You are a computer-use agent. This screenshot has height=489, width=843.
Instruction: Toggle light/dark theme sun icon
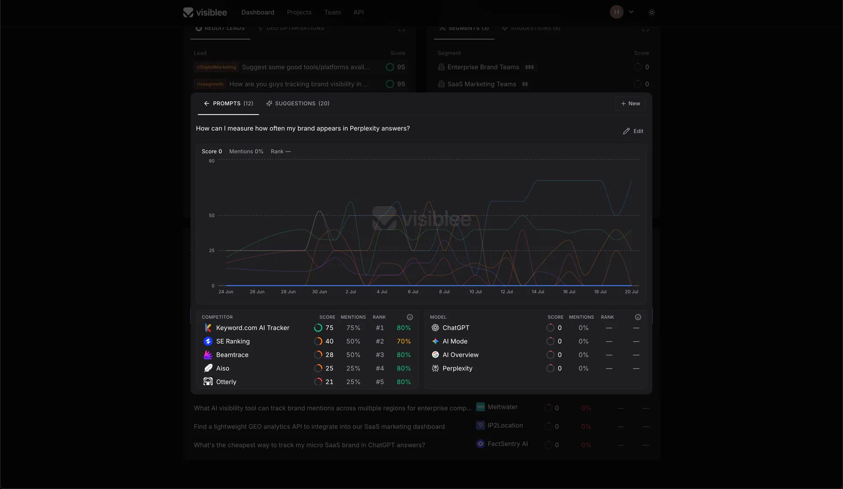tap(652, 12)
